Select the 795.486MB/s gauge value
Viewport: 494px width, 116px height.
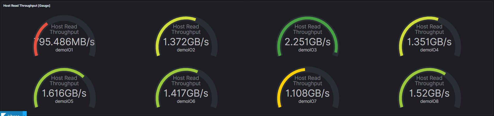click(65, 42)
